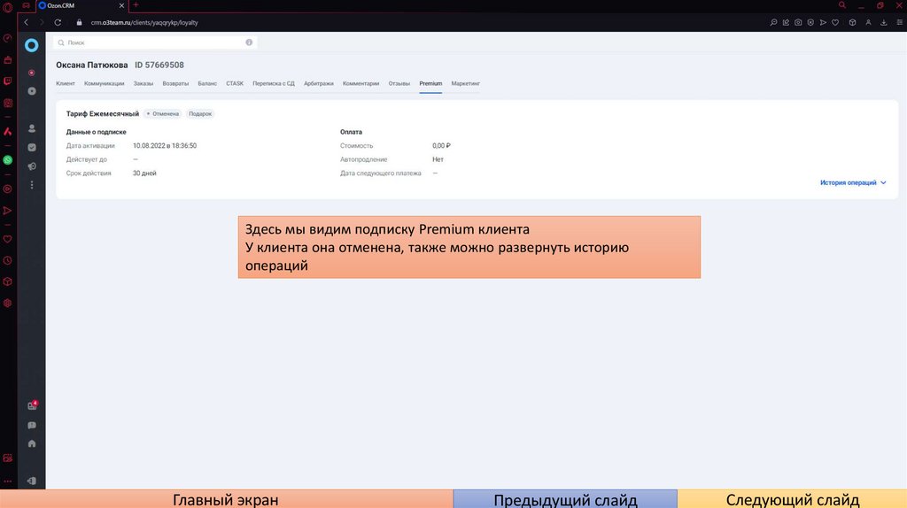Open notifications icon with red badge
This screenshot has height=508, width=907.
click(32, 405)
